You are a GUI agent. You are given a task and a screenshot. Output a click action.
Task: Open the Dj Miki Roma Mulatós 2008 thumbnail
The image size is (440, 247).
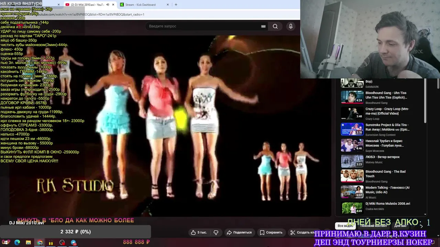pyautogui.click(x=352, y=208)
